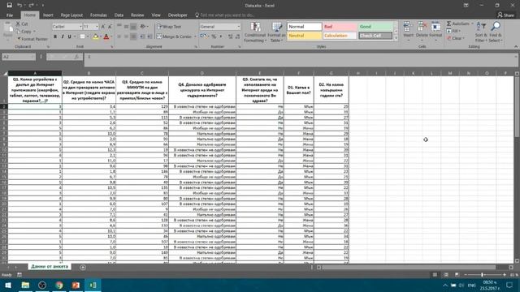Toggle Underline formatting
520x292 pixels.
point(69,36)
